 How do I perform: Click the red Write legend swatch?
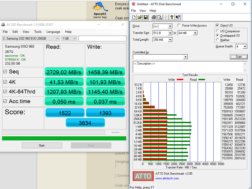(180, 80)
